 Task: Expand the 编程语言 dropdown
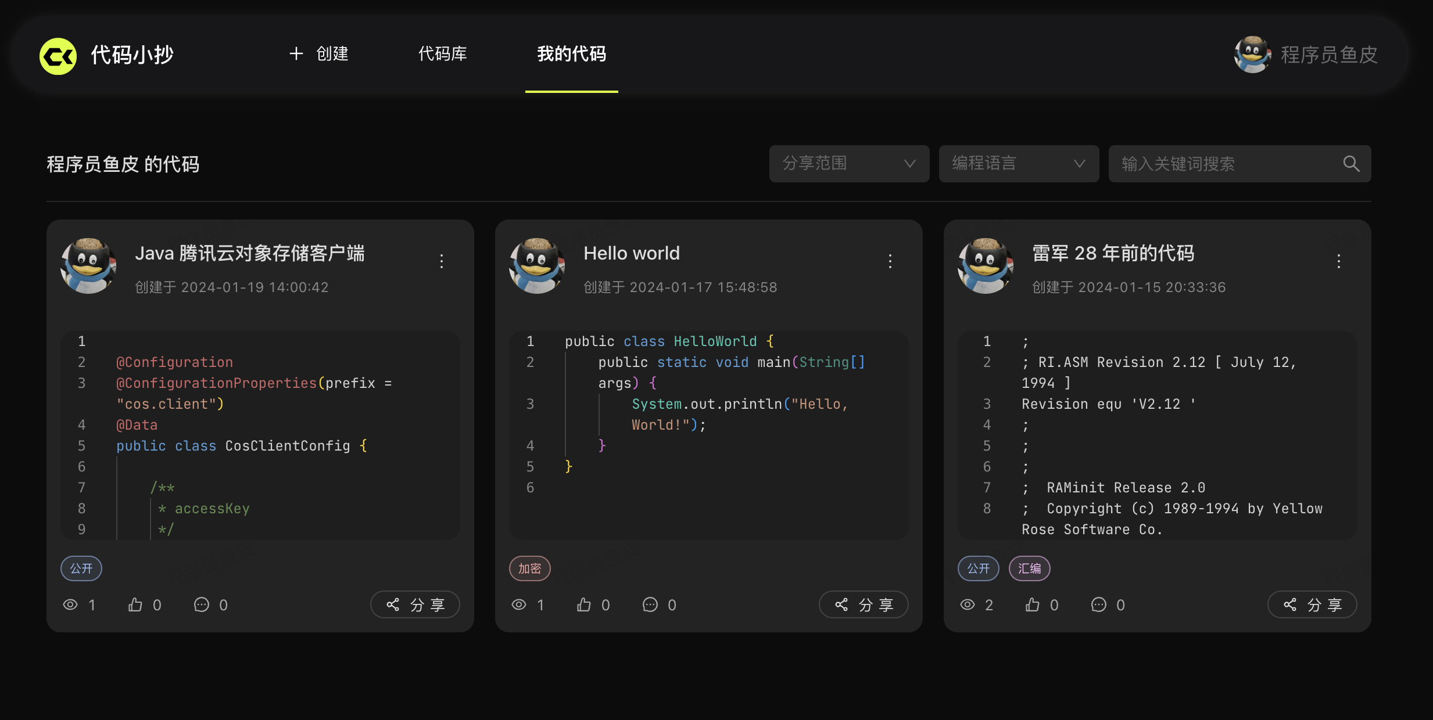(x=1019, y=164)
